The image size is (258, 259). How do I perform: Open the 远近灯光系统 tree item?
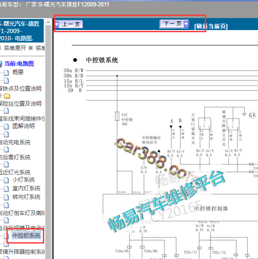15,172
